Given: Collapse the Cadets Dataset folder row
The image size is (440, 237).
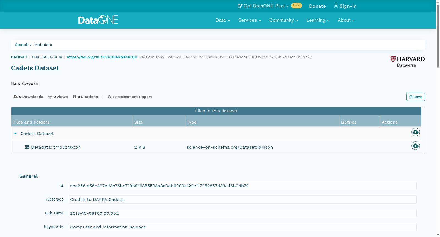Looking at the screenshot, I should click(x=15, y=134).
